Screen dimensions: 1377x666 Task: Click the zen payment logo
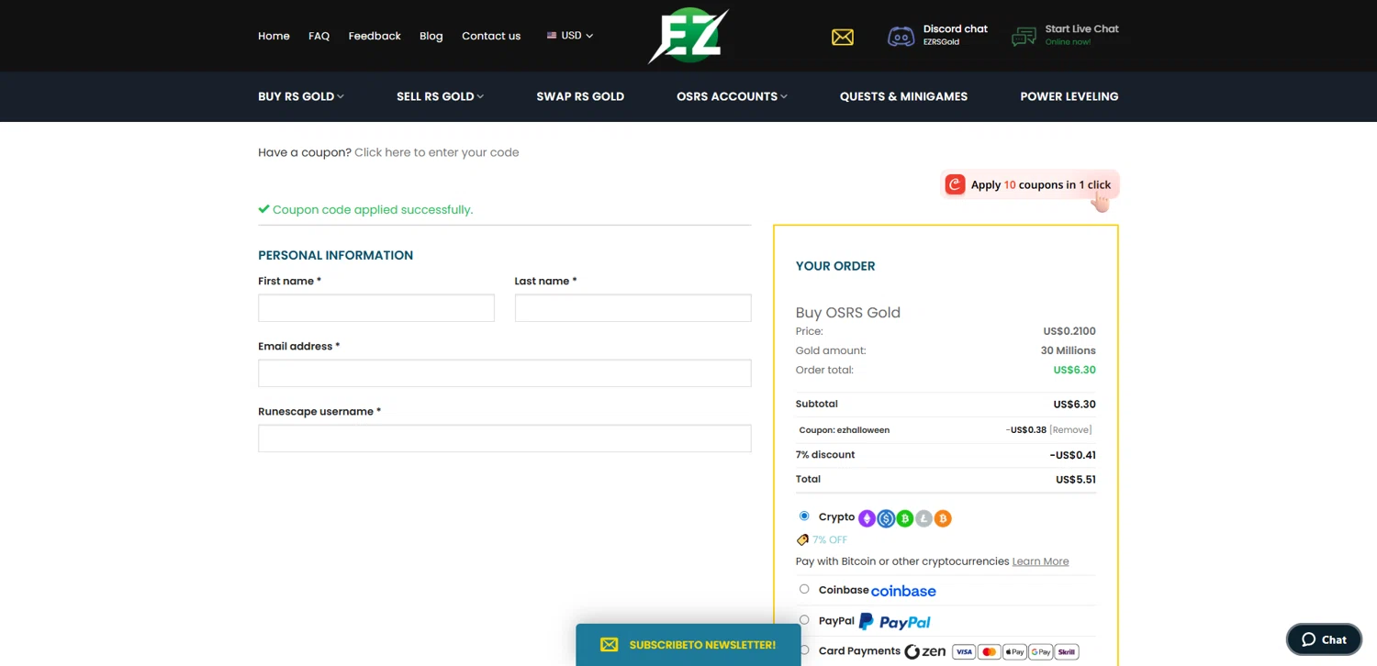[924, 651]
